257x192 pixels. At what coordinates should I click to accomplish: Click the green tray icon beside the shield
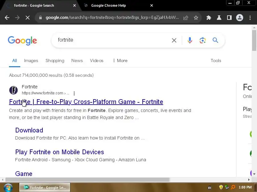click(x=227, y=187)
